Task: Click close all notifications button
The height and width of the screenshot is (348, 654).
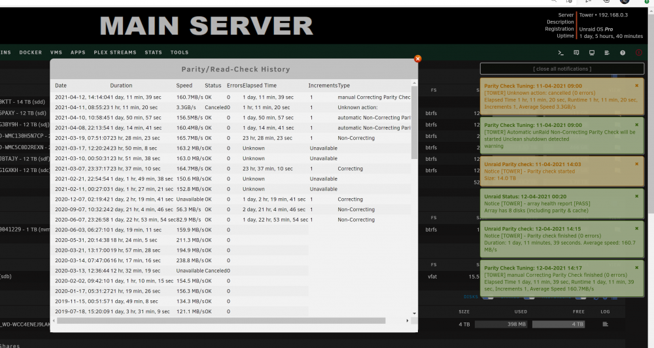Action: (562, 69)
